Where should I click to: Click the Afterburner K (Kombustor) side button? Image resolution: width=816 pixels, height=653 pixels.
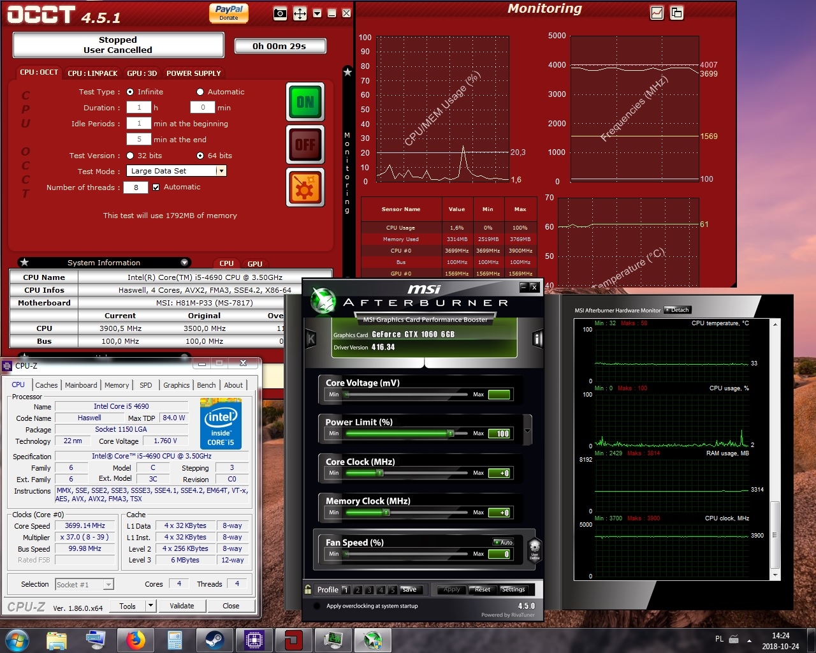pos(311,339)
